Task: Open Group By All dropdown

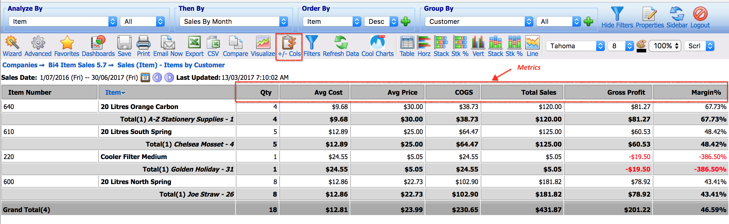Action: [559, 21]
